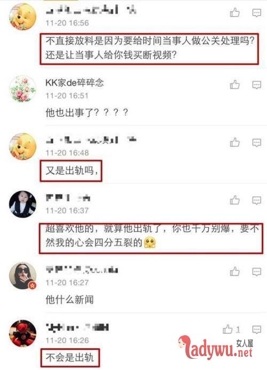This screenshot has height=370, width=267.
Task: Like the 16:48 comment 又是出轨吗
Action: point(235,142)
